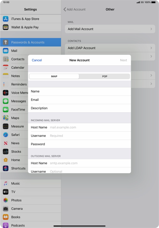Screen dimensions: 159x228
Task: Tap Next in New Account dialog
Action: click(123, 60)
